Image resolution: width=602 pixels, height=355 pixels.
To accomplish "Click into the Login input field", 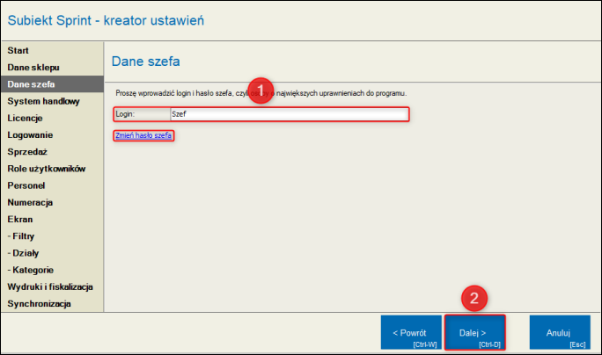I will [x=290, y=114].
